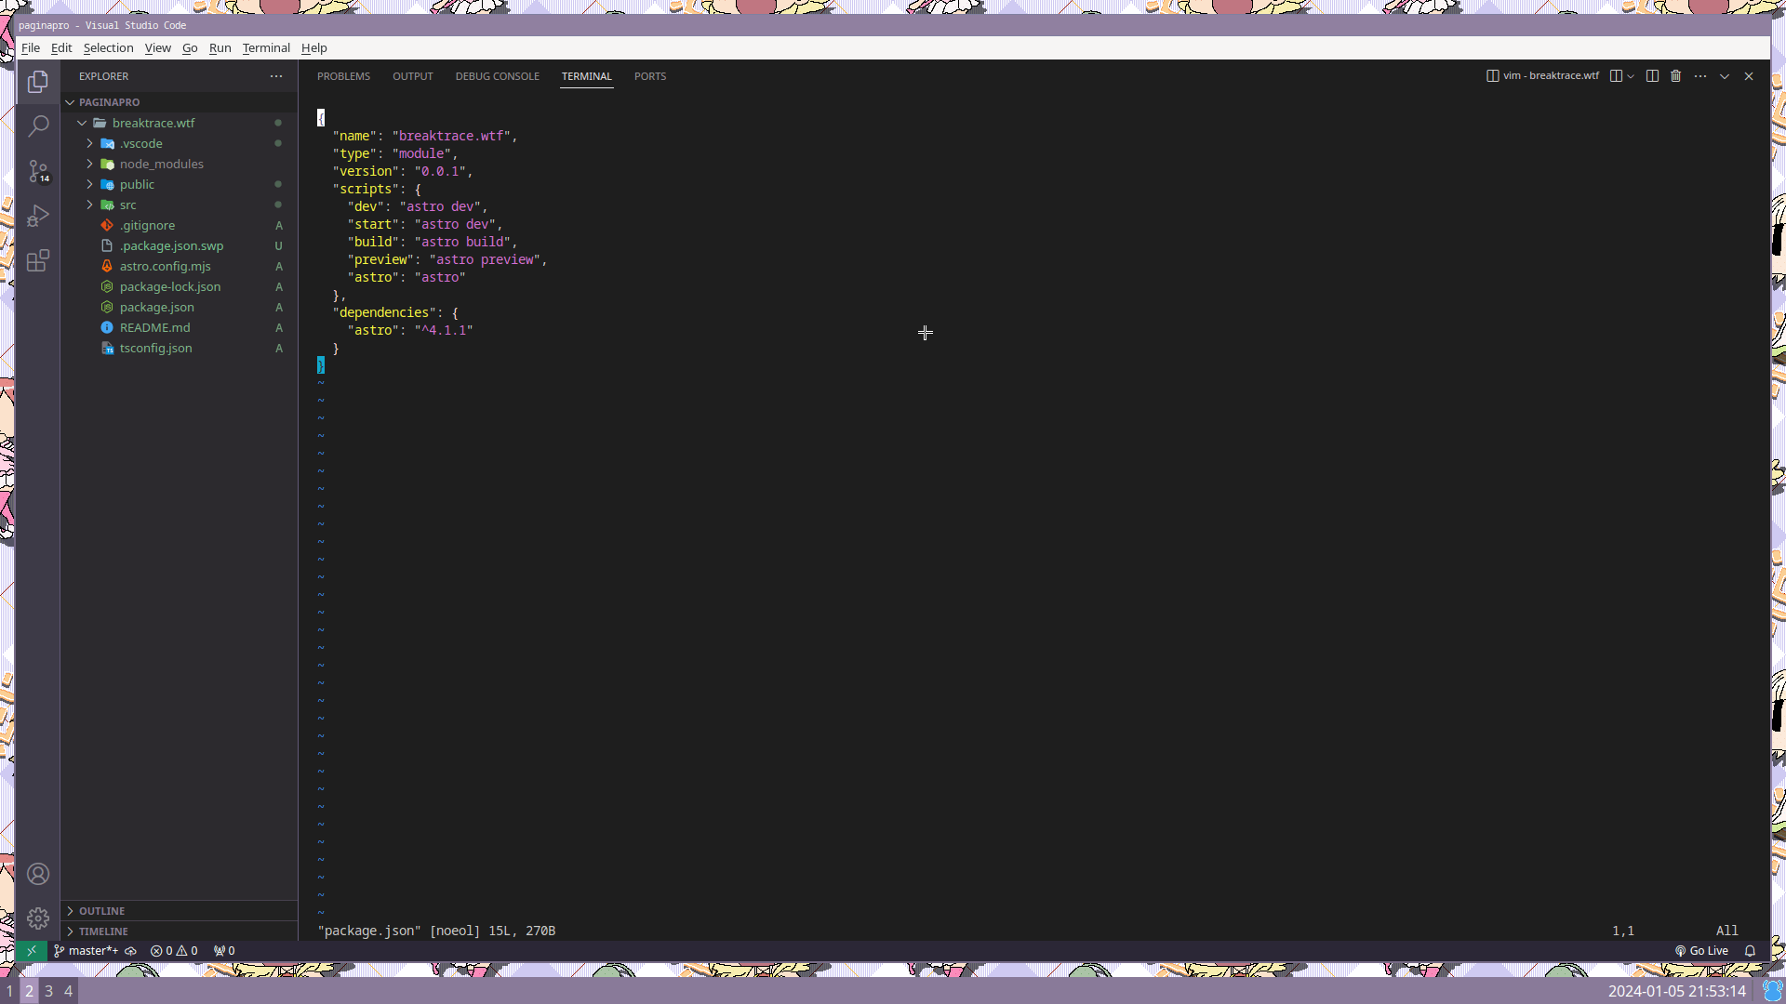Expand the TIMELINE section
The height and width of the screenshot is (1004, 1786).
(x=103, y=931)
